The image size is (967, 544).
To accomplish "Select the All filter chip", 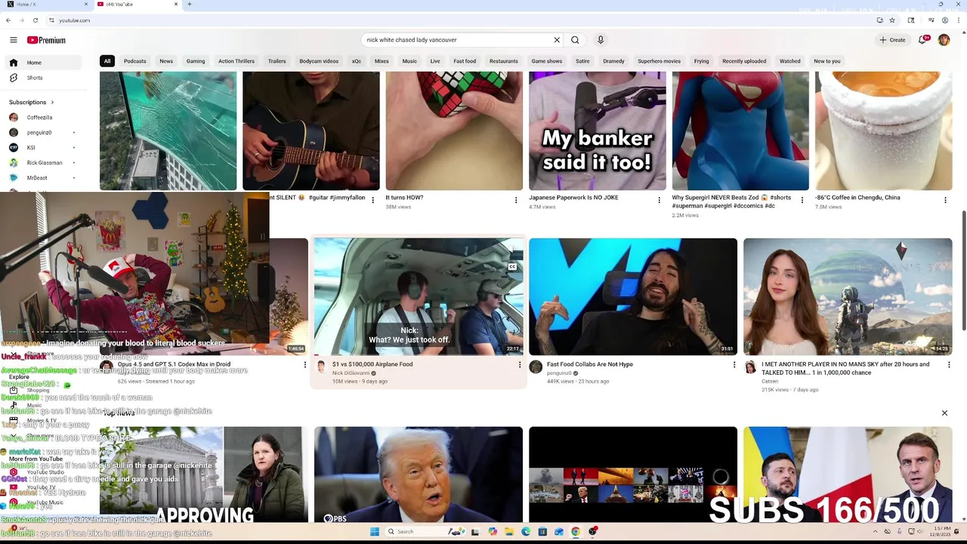I will click(107, 61).
